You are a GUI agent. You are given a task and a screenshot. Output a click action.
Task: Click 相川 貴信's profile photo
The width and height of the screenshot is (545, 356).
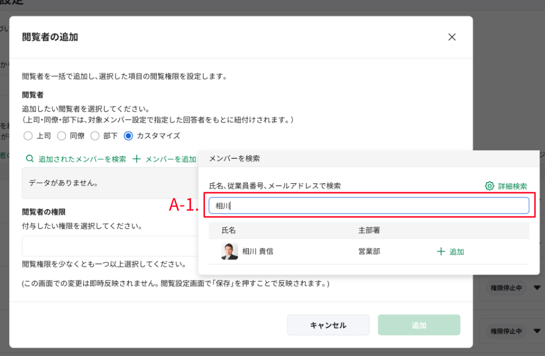pos(230,251)
